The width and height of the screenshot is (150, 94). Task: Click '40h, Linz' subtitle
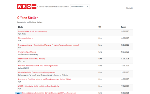coord(21,61)
